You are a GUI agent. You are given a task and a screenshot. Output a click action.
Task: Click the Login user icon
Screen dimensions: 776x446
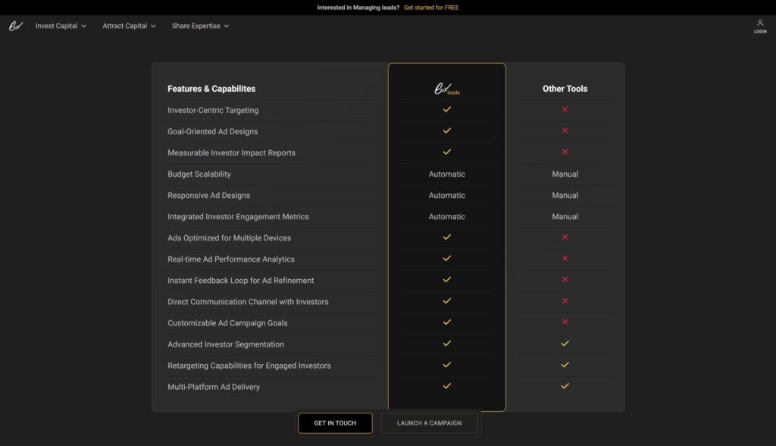760,24
